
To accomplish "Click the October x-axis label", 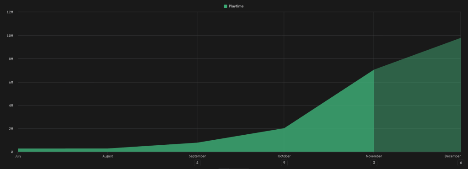I will click(x=284, y=156).
